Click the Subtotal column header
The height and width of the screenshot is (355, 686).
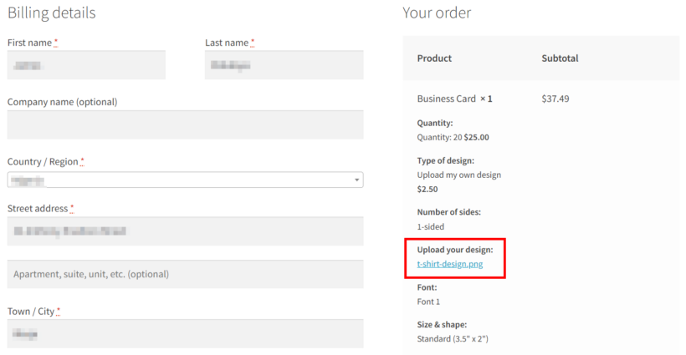click(560, 58)
